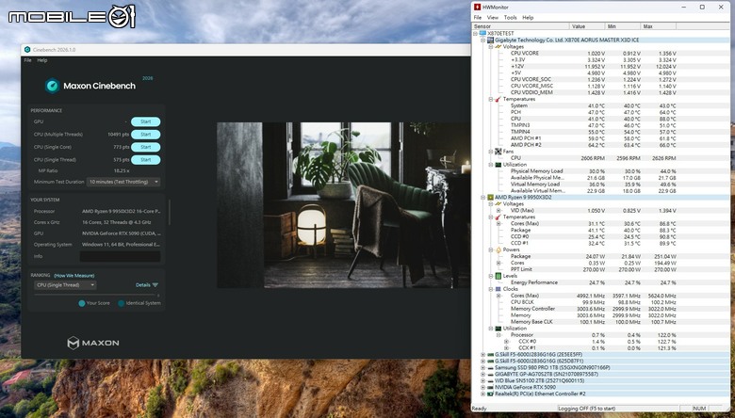
Task: Click the WD Blue SN5100 2TB drive icon
Action: 490,381
